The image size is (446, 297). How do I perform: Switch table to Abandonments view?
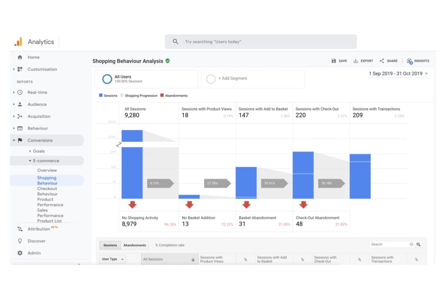click(135, 245)
